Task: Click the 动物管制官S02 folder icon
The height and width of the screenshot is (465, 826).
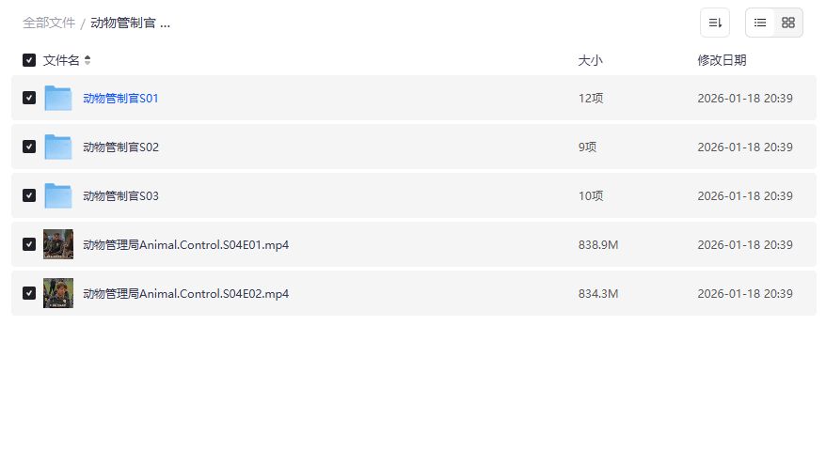Action: click(x=58, y=147)
